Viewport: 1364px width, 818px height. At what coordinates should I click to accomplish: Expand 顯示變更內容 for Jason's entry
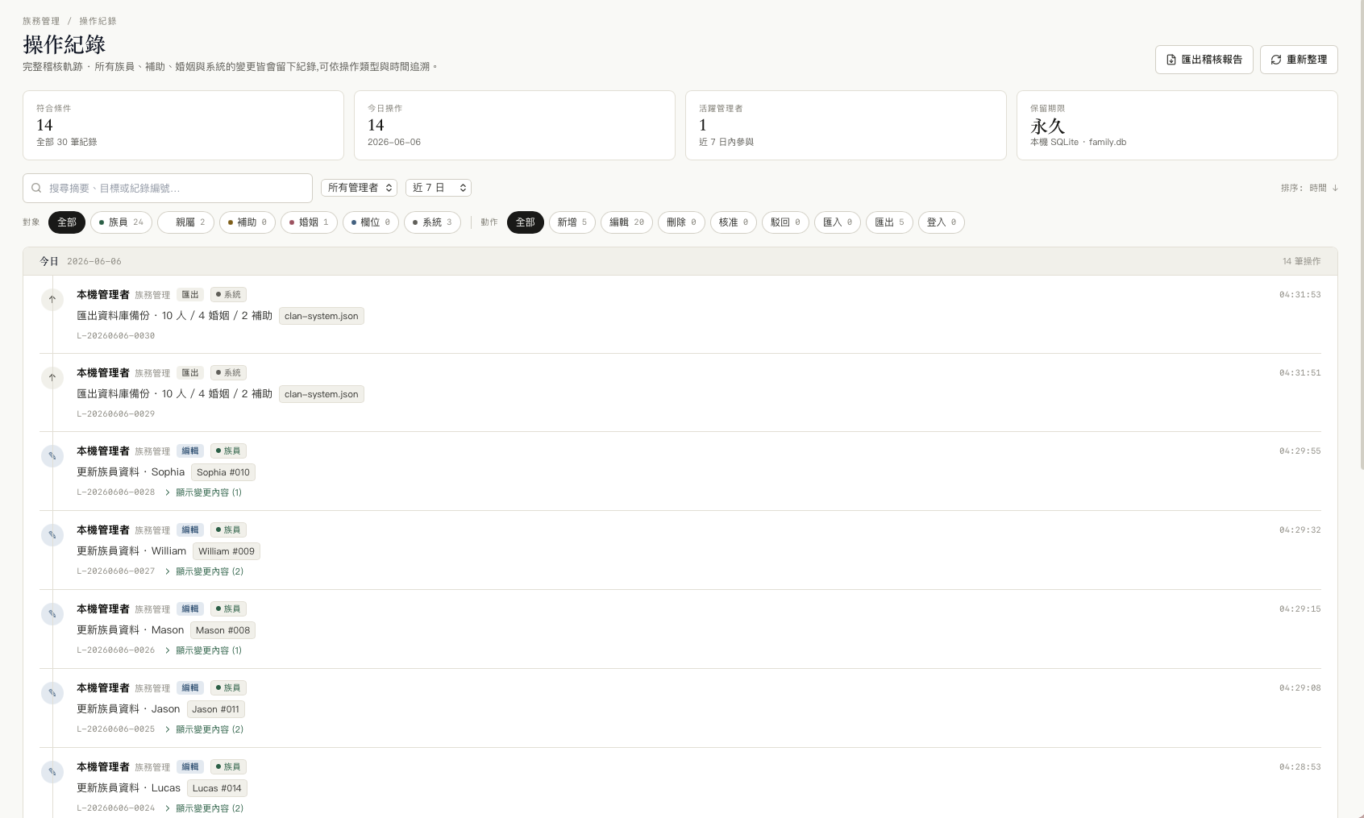(203, 729)
